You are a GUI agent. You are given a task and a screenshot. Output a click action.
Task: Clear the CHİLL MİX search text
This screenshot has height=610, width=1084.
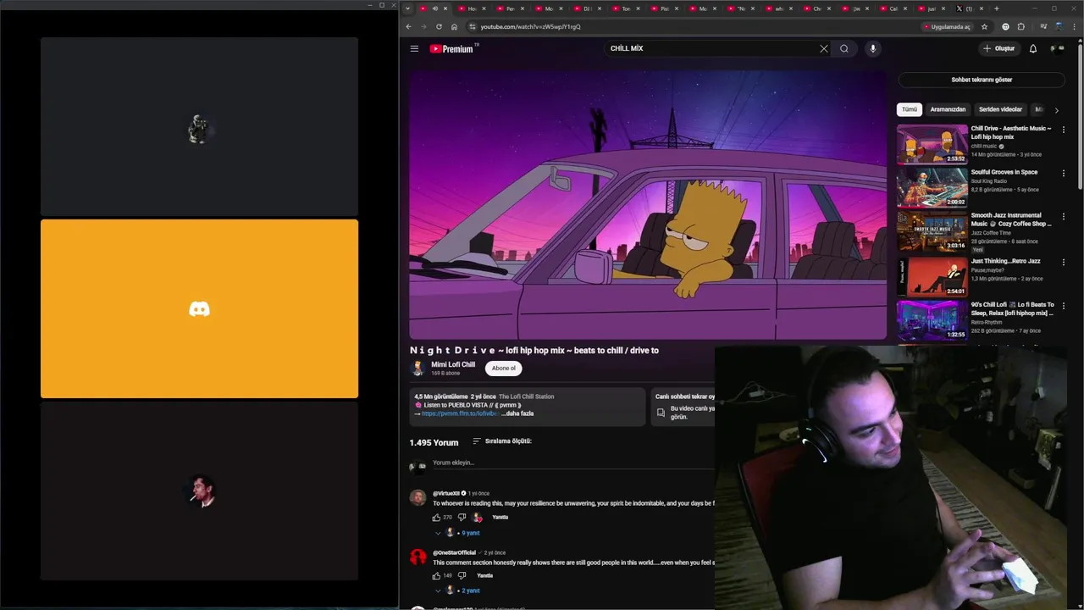823,48
